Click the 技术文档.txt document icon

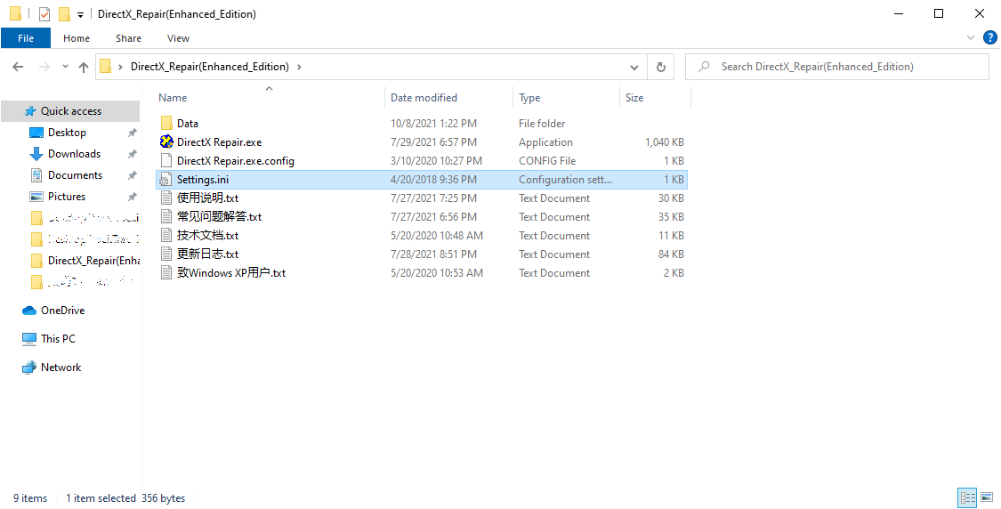166,235
